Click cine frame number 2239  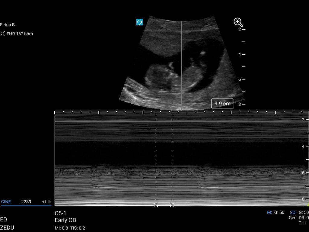tap(26, 201)
